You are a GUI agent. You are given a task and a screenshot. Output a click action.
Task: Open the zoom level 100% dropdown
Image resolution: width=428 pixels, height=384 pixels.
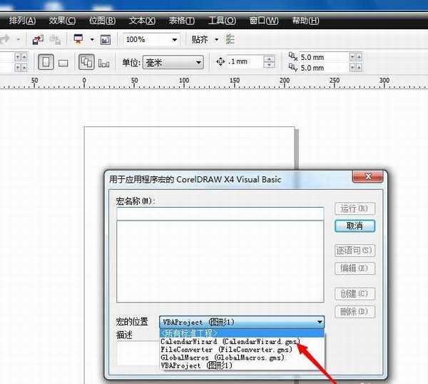(174, 40)
